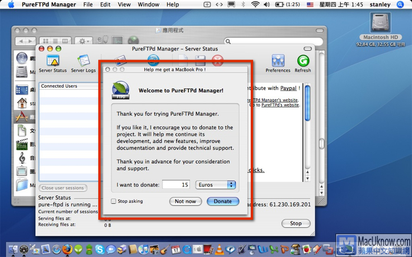Open iCal from the Dock
This screenshot has height=257, width=412.
[x=176, y=249]
